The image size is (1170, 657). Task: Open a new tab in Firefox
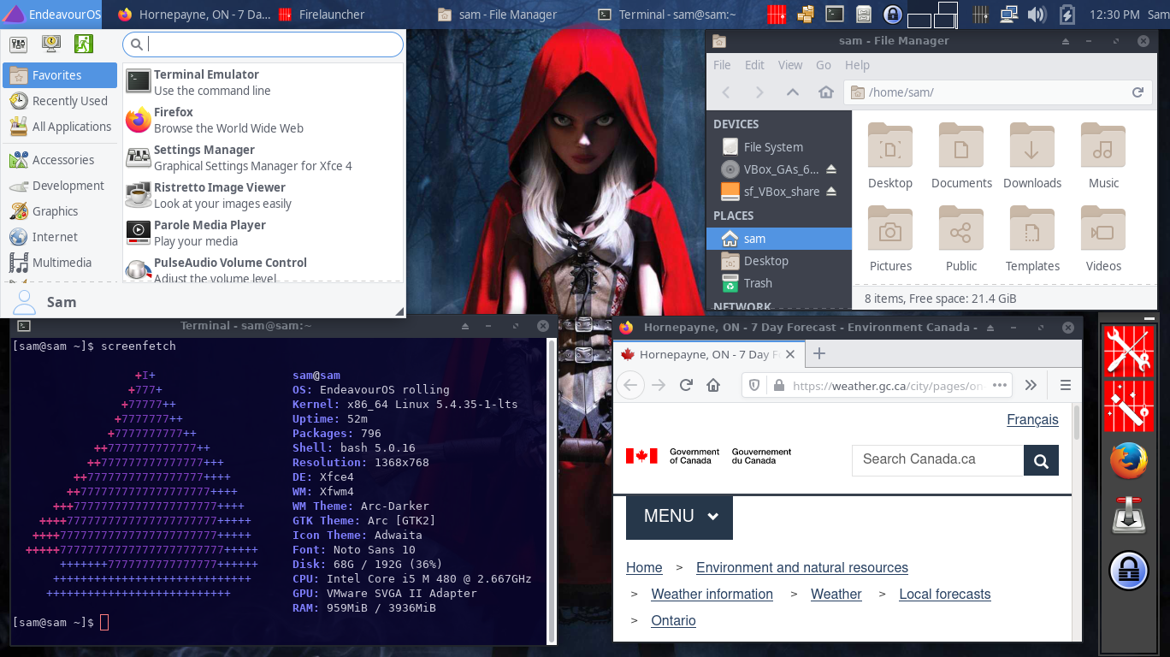tap(818, 353)
